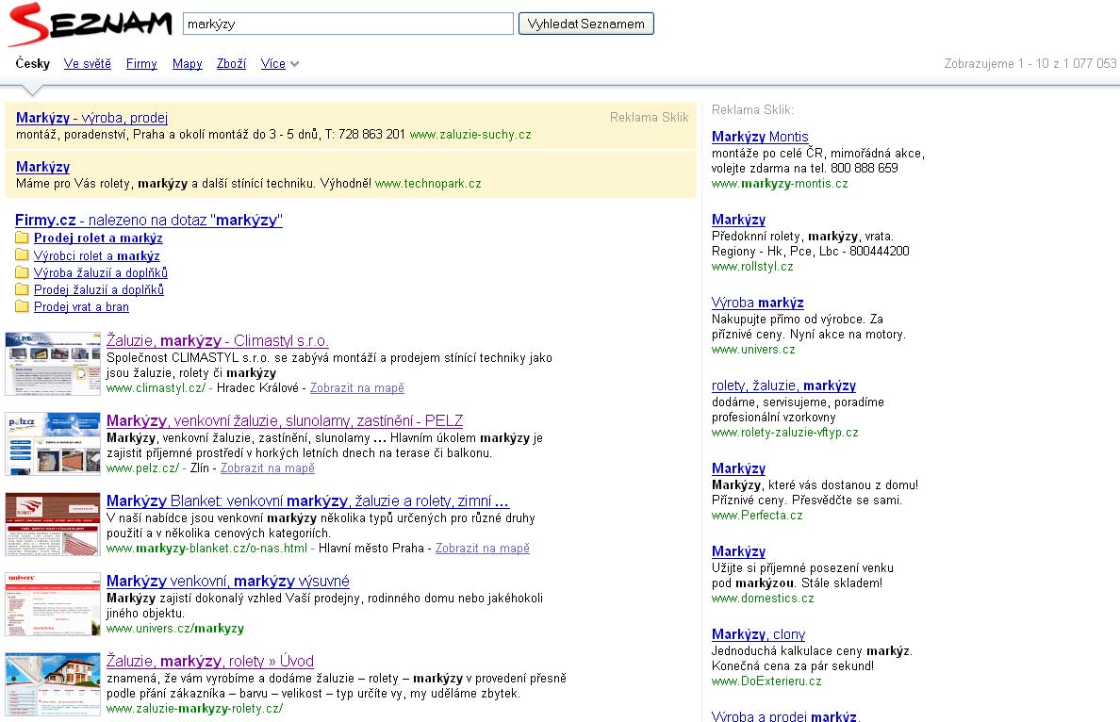Screen dimensions: 1120x722
Task: Open sidebar ad Markýzy Montis
Action: pyautogui.click(x=760, y=137)
